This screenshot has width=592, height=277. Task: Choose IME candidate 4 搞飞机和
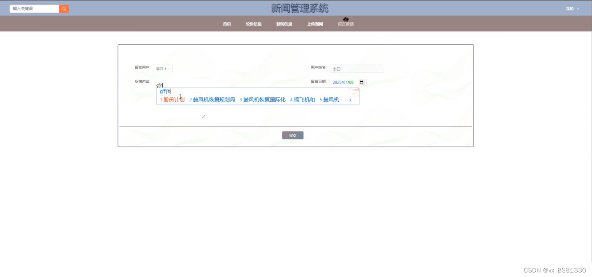[303, 100]
